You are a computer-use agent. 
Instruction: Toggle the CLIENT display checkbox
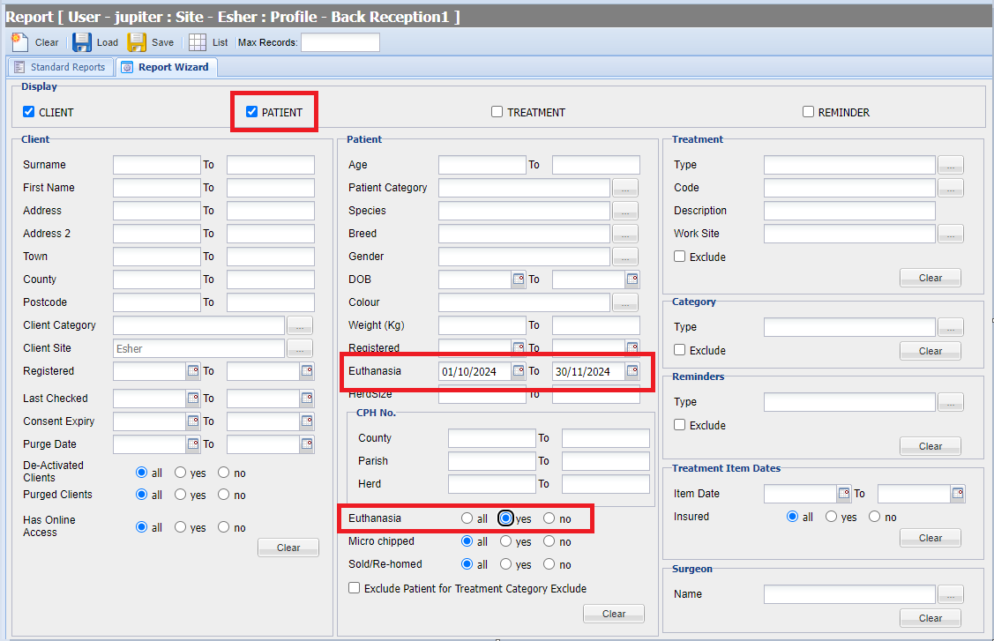pos(28,112)
